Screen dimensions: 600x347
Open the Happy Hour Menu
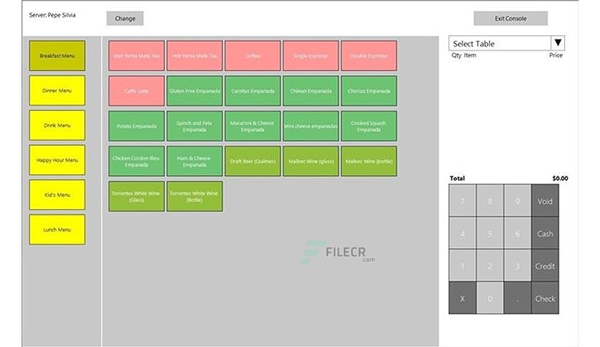click(x=57, y=160)
